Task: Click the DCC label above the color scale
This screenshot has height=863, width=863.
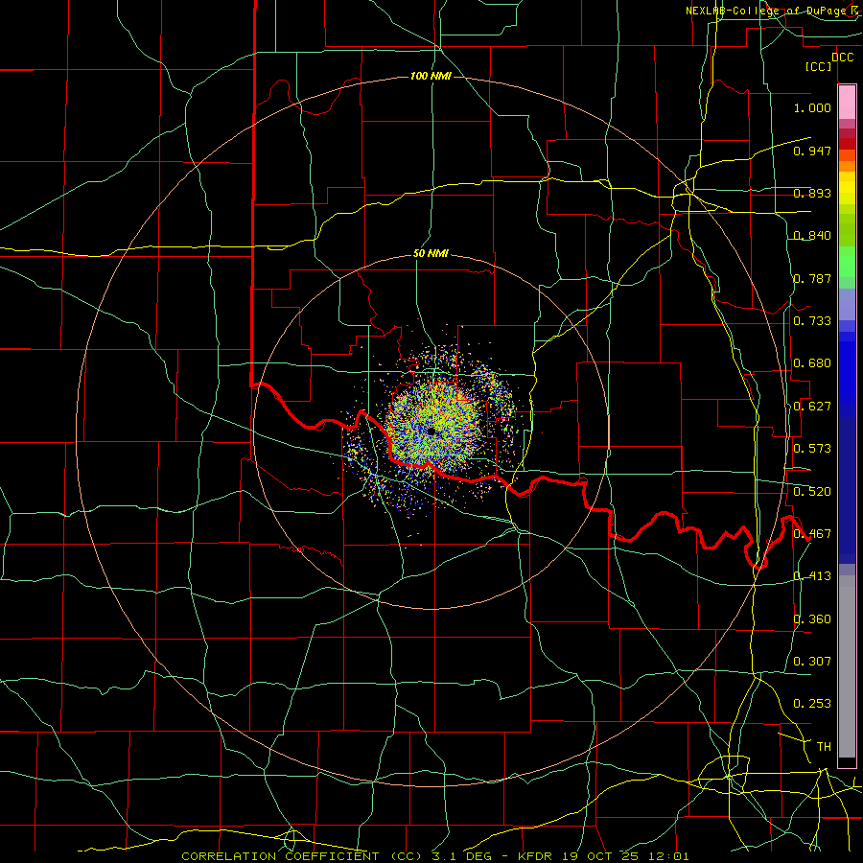Action: pyautogui.click(x=842, y=57)
